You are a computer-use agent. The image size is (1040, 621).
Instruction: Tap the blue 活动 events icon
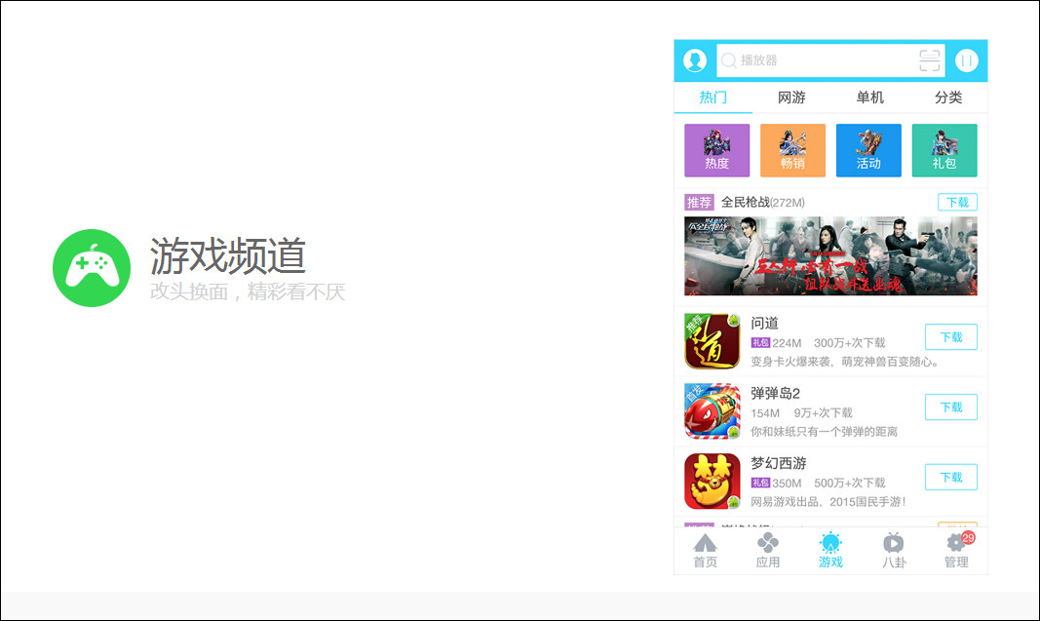pyautogui.click(x=868, y=150)
